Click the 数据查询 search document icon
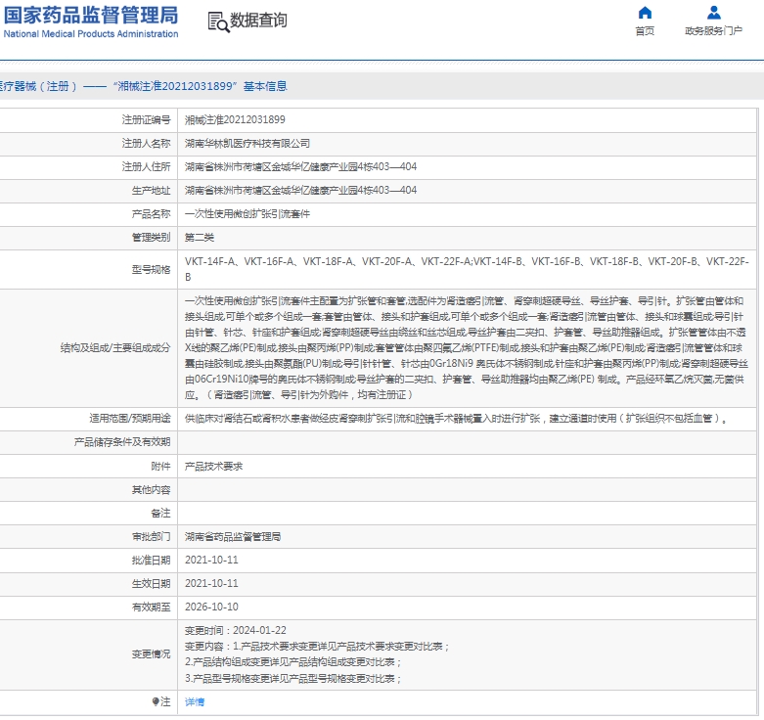Viewport: 764px width, 720px height. point(218,22)
